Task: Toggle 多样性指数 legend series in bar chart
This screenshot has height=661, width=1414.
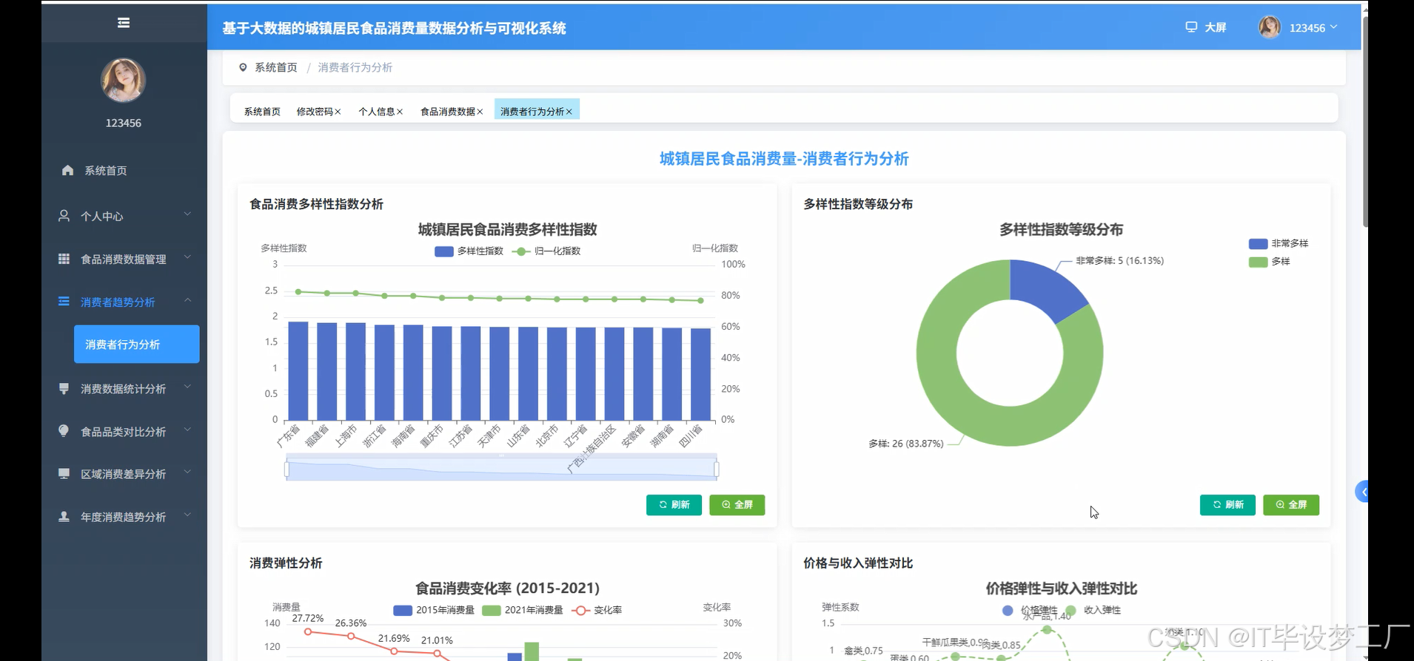Action: 469,251
